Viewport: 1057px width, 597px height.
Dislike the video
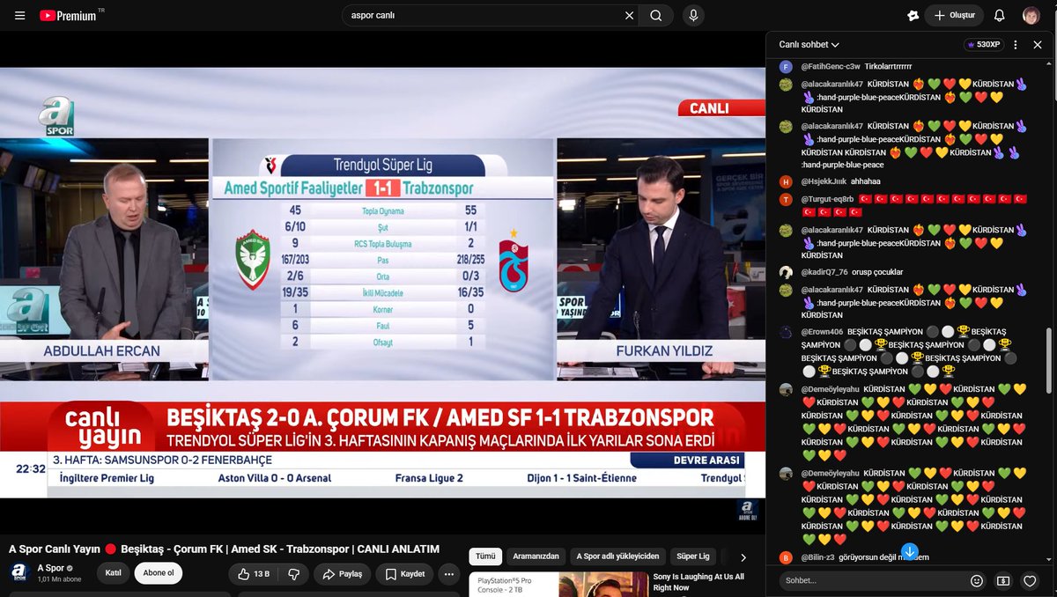point(294,574)
